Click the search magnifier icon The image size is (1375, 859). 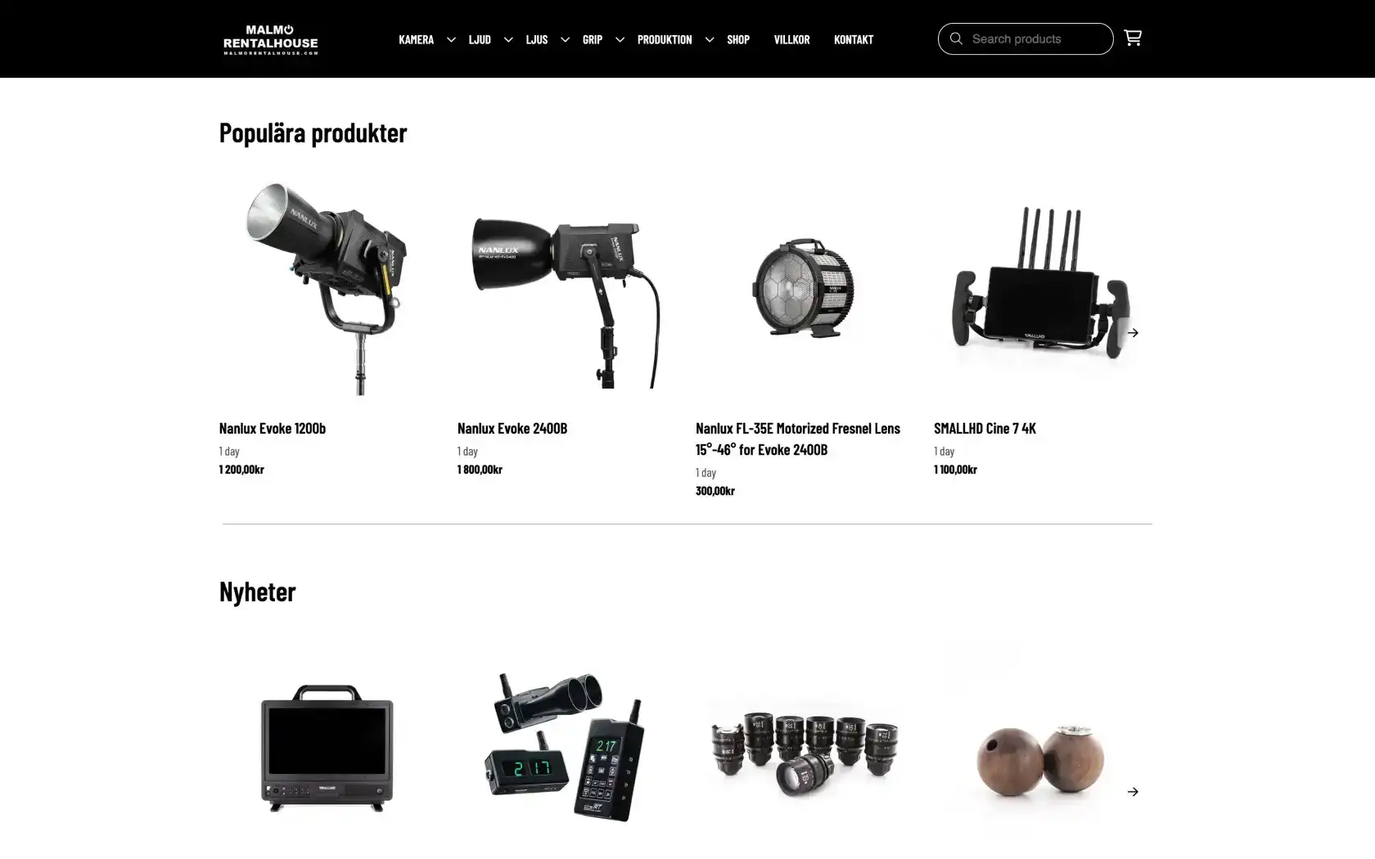956,38
